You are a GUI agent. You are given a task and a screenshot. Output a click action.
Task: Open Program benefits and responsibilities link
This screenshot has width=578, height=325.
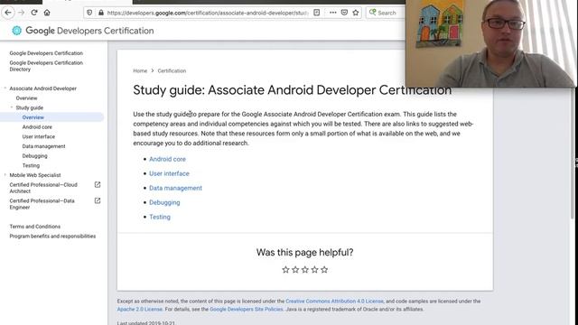[x=52, y=237]
